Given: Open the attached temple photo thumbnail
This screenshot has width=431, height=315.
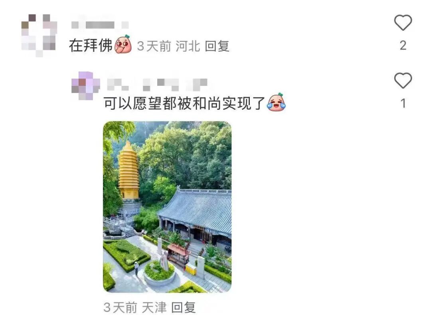Looking at the screenshot, I should coord(167,207).
